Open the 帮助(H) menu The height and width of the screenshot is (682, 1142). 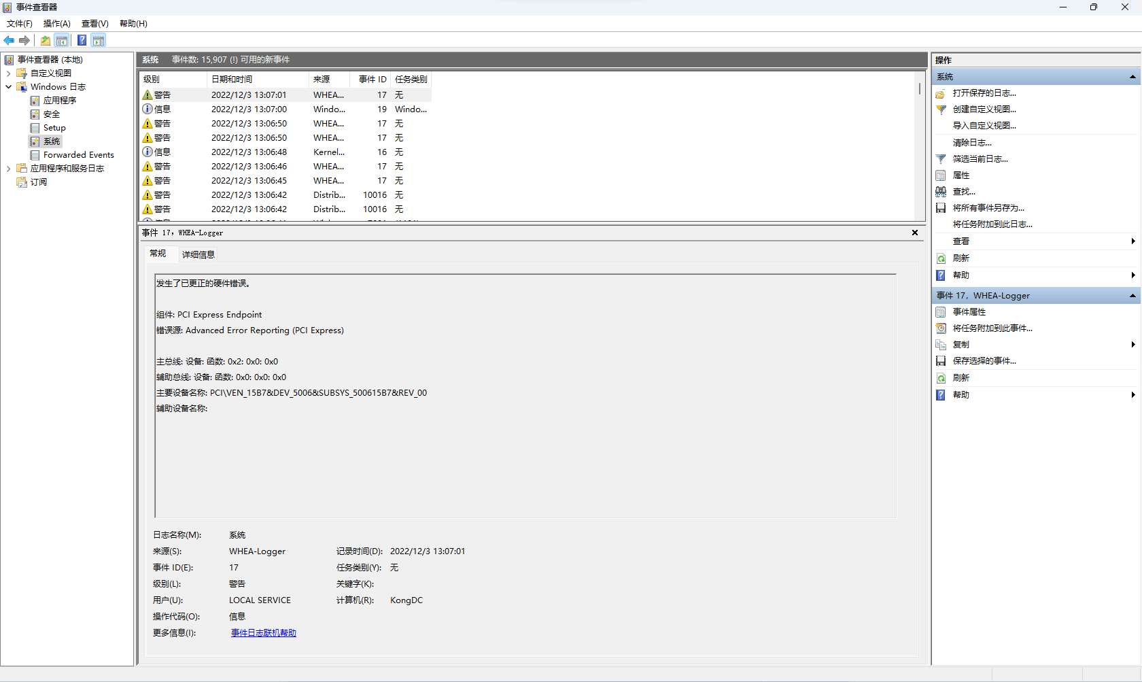(133, 24)
